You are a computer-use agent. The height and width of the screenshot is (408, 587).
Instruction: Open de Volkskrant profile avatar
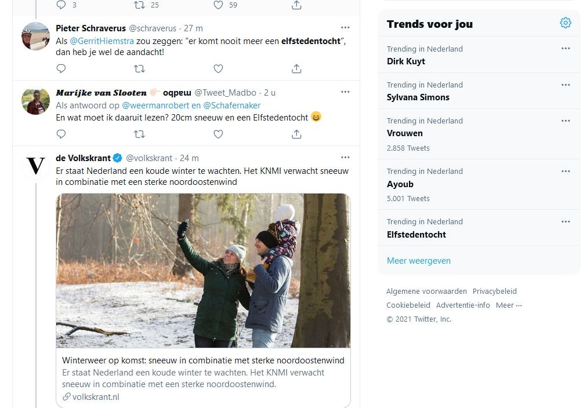pos(36,166)
